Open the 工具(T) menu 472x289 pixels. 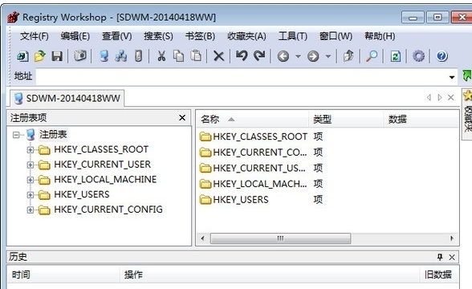coord(293,36)
